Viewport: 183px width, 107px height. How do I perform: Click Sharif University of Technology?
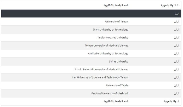click(x=110, y=30)
